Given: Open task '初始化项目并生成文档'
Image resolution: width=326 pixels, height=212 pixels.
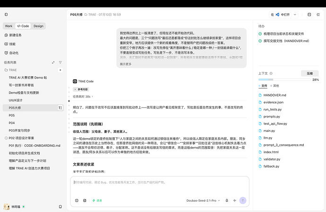Looking at the screenshot, I should [x=24, y=153].
